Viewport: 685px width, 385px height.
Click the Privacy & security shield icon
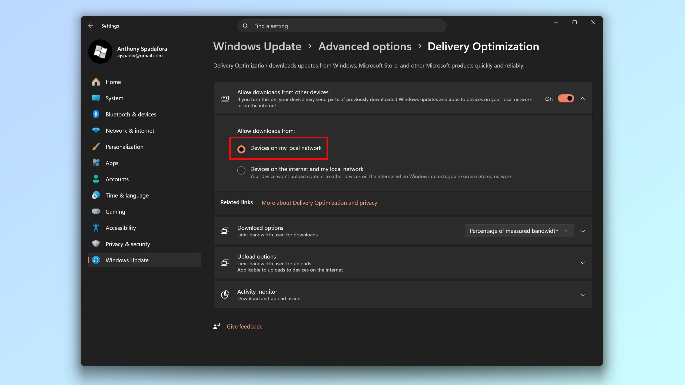96,244
